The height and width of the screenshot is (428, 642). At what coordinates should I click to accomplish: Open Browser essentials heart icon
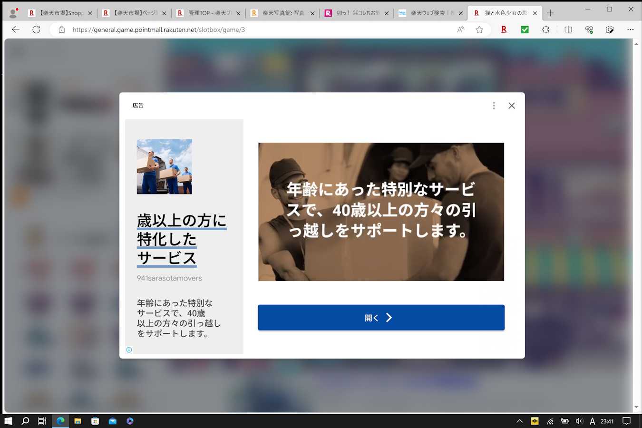[x=589, y=29]
